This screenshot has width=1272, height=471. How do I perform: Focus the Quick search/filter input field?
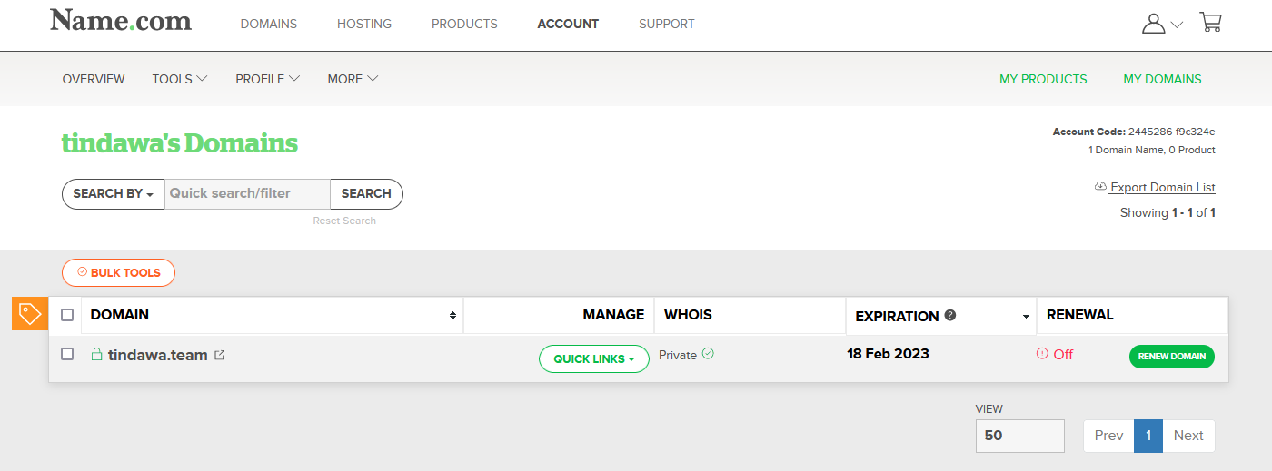pos(247,193)
